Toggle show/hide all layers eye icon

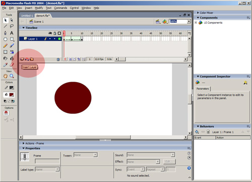pyautogui.click(x=50, y=33)
